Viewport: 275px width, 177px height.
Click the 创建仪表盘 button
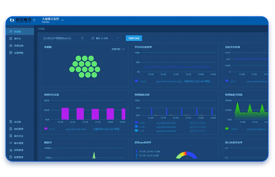tap(134, 38)
